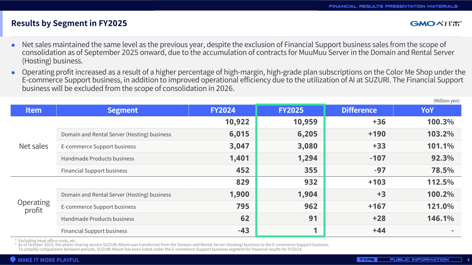Click the FINANCIAL RESULTS PRESENTATION MATERIALS header text
472x265 pixels.
pos(393,6)
